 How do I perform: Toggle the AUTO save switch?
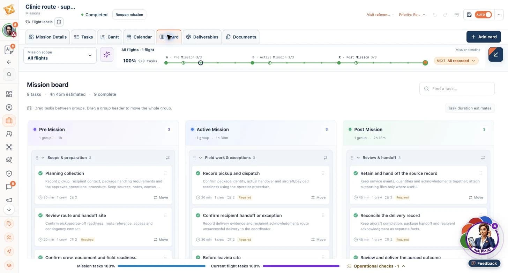(x=484, y=15)
